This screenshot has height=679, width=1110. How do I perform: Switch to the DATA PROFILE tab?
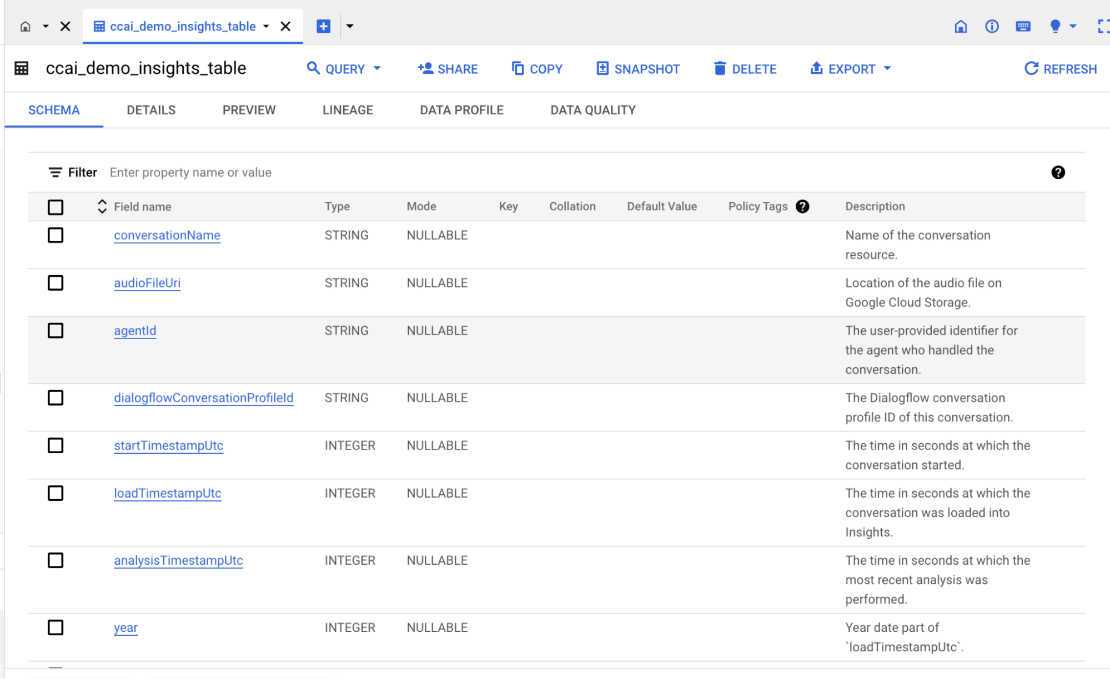[x=461, y=110]
